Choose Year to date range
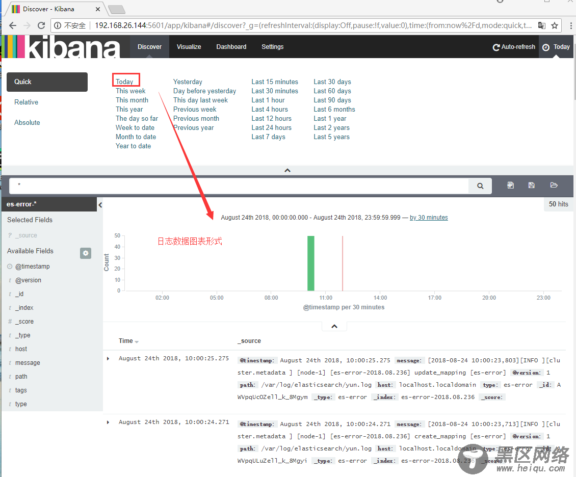 point(134,146)
